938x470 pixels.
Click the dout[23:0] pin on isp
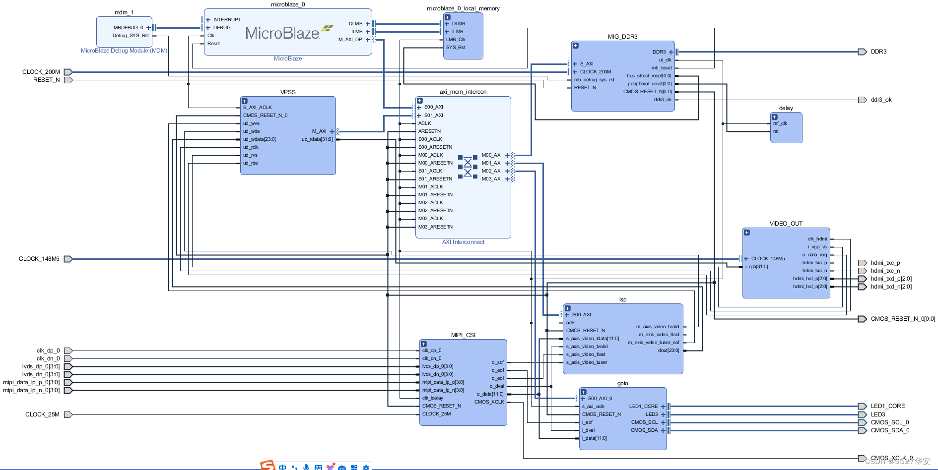[x=669, y=351]
